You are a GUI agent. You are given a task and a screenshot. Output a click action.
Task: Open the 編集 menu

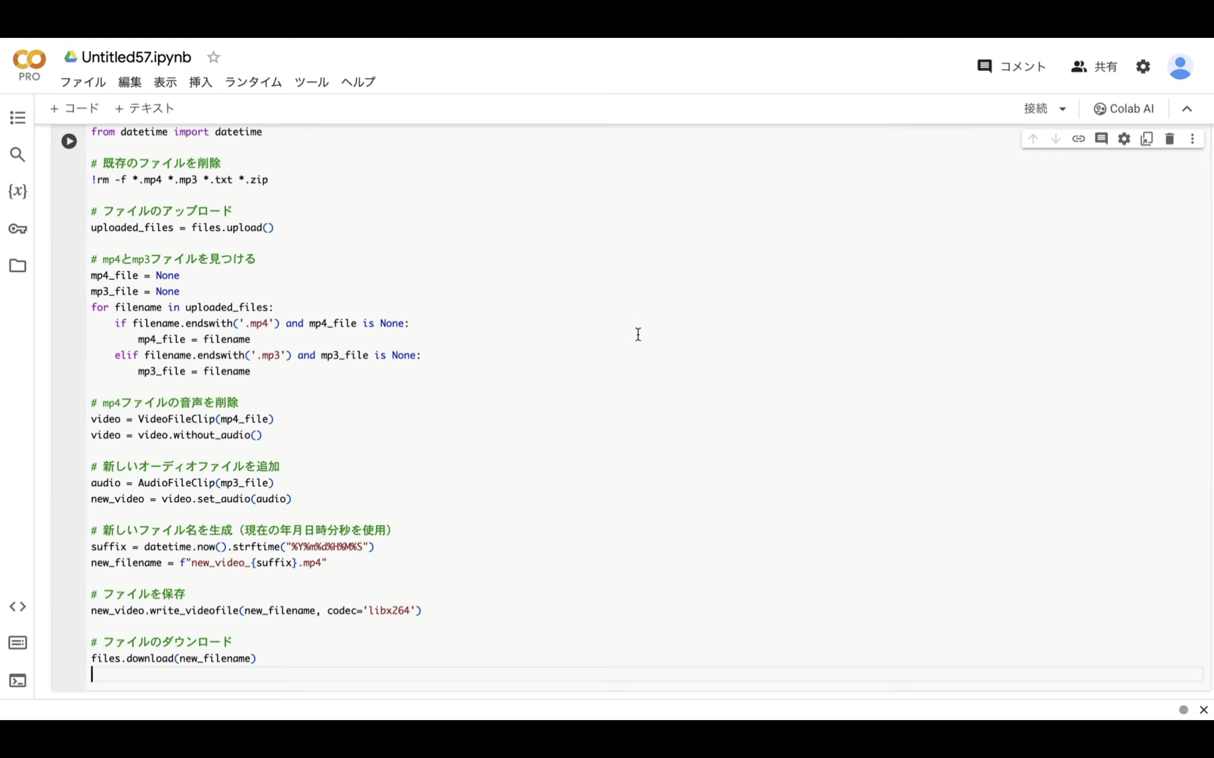click(130, 82)
